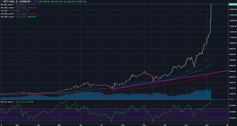Open the BTC/USD, D, COINBASE dropdown arrow
The width and height of the screenshot is (237, 126).
click(x=32, y=2)
